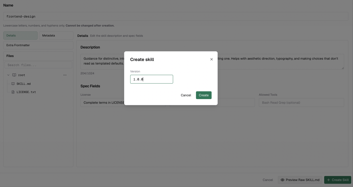This screenshot has height=187, width=353.
Task: Open the Extra Frontmatter tab
Action: click(38, 45)
